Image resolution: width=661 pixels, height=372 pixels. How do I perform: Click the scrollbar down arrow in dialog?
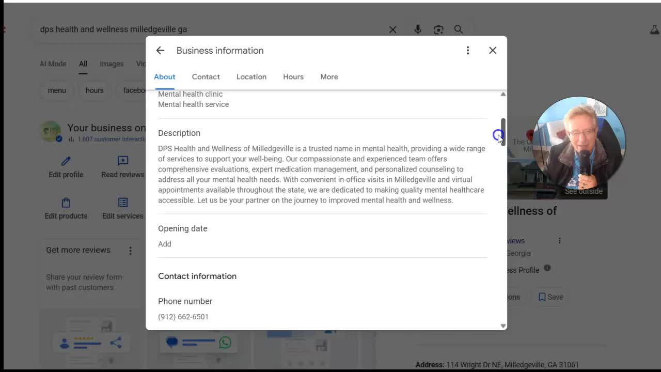pyautogui.click(x=503, y=326)
